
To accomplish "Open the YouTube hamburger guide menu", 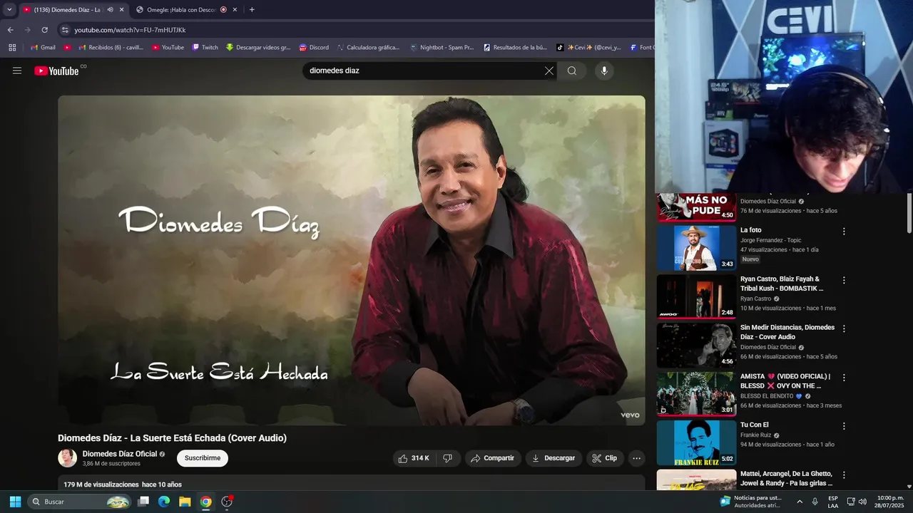I will pyautogui.click(x=17, y=71).
